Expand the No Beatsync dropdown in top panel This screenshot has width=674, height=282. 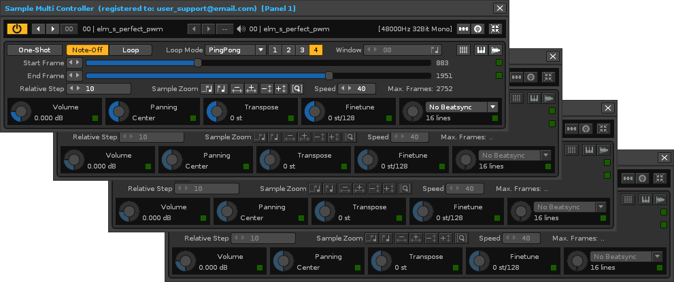(x=462, y=107)
